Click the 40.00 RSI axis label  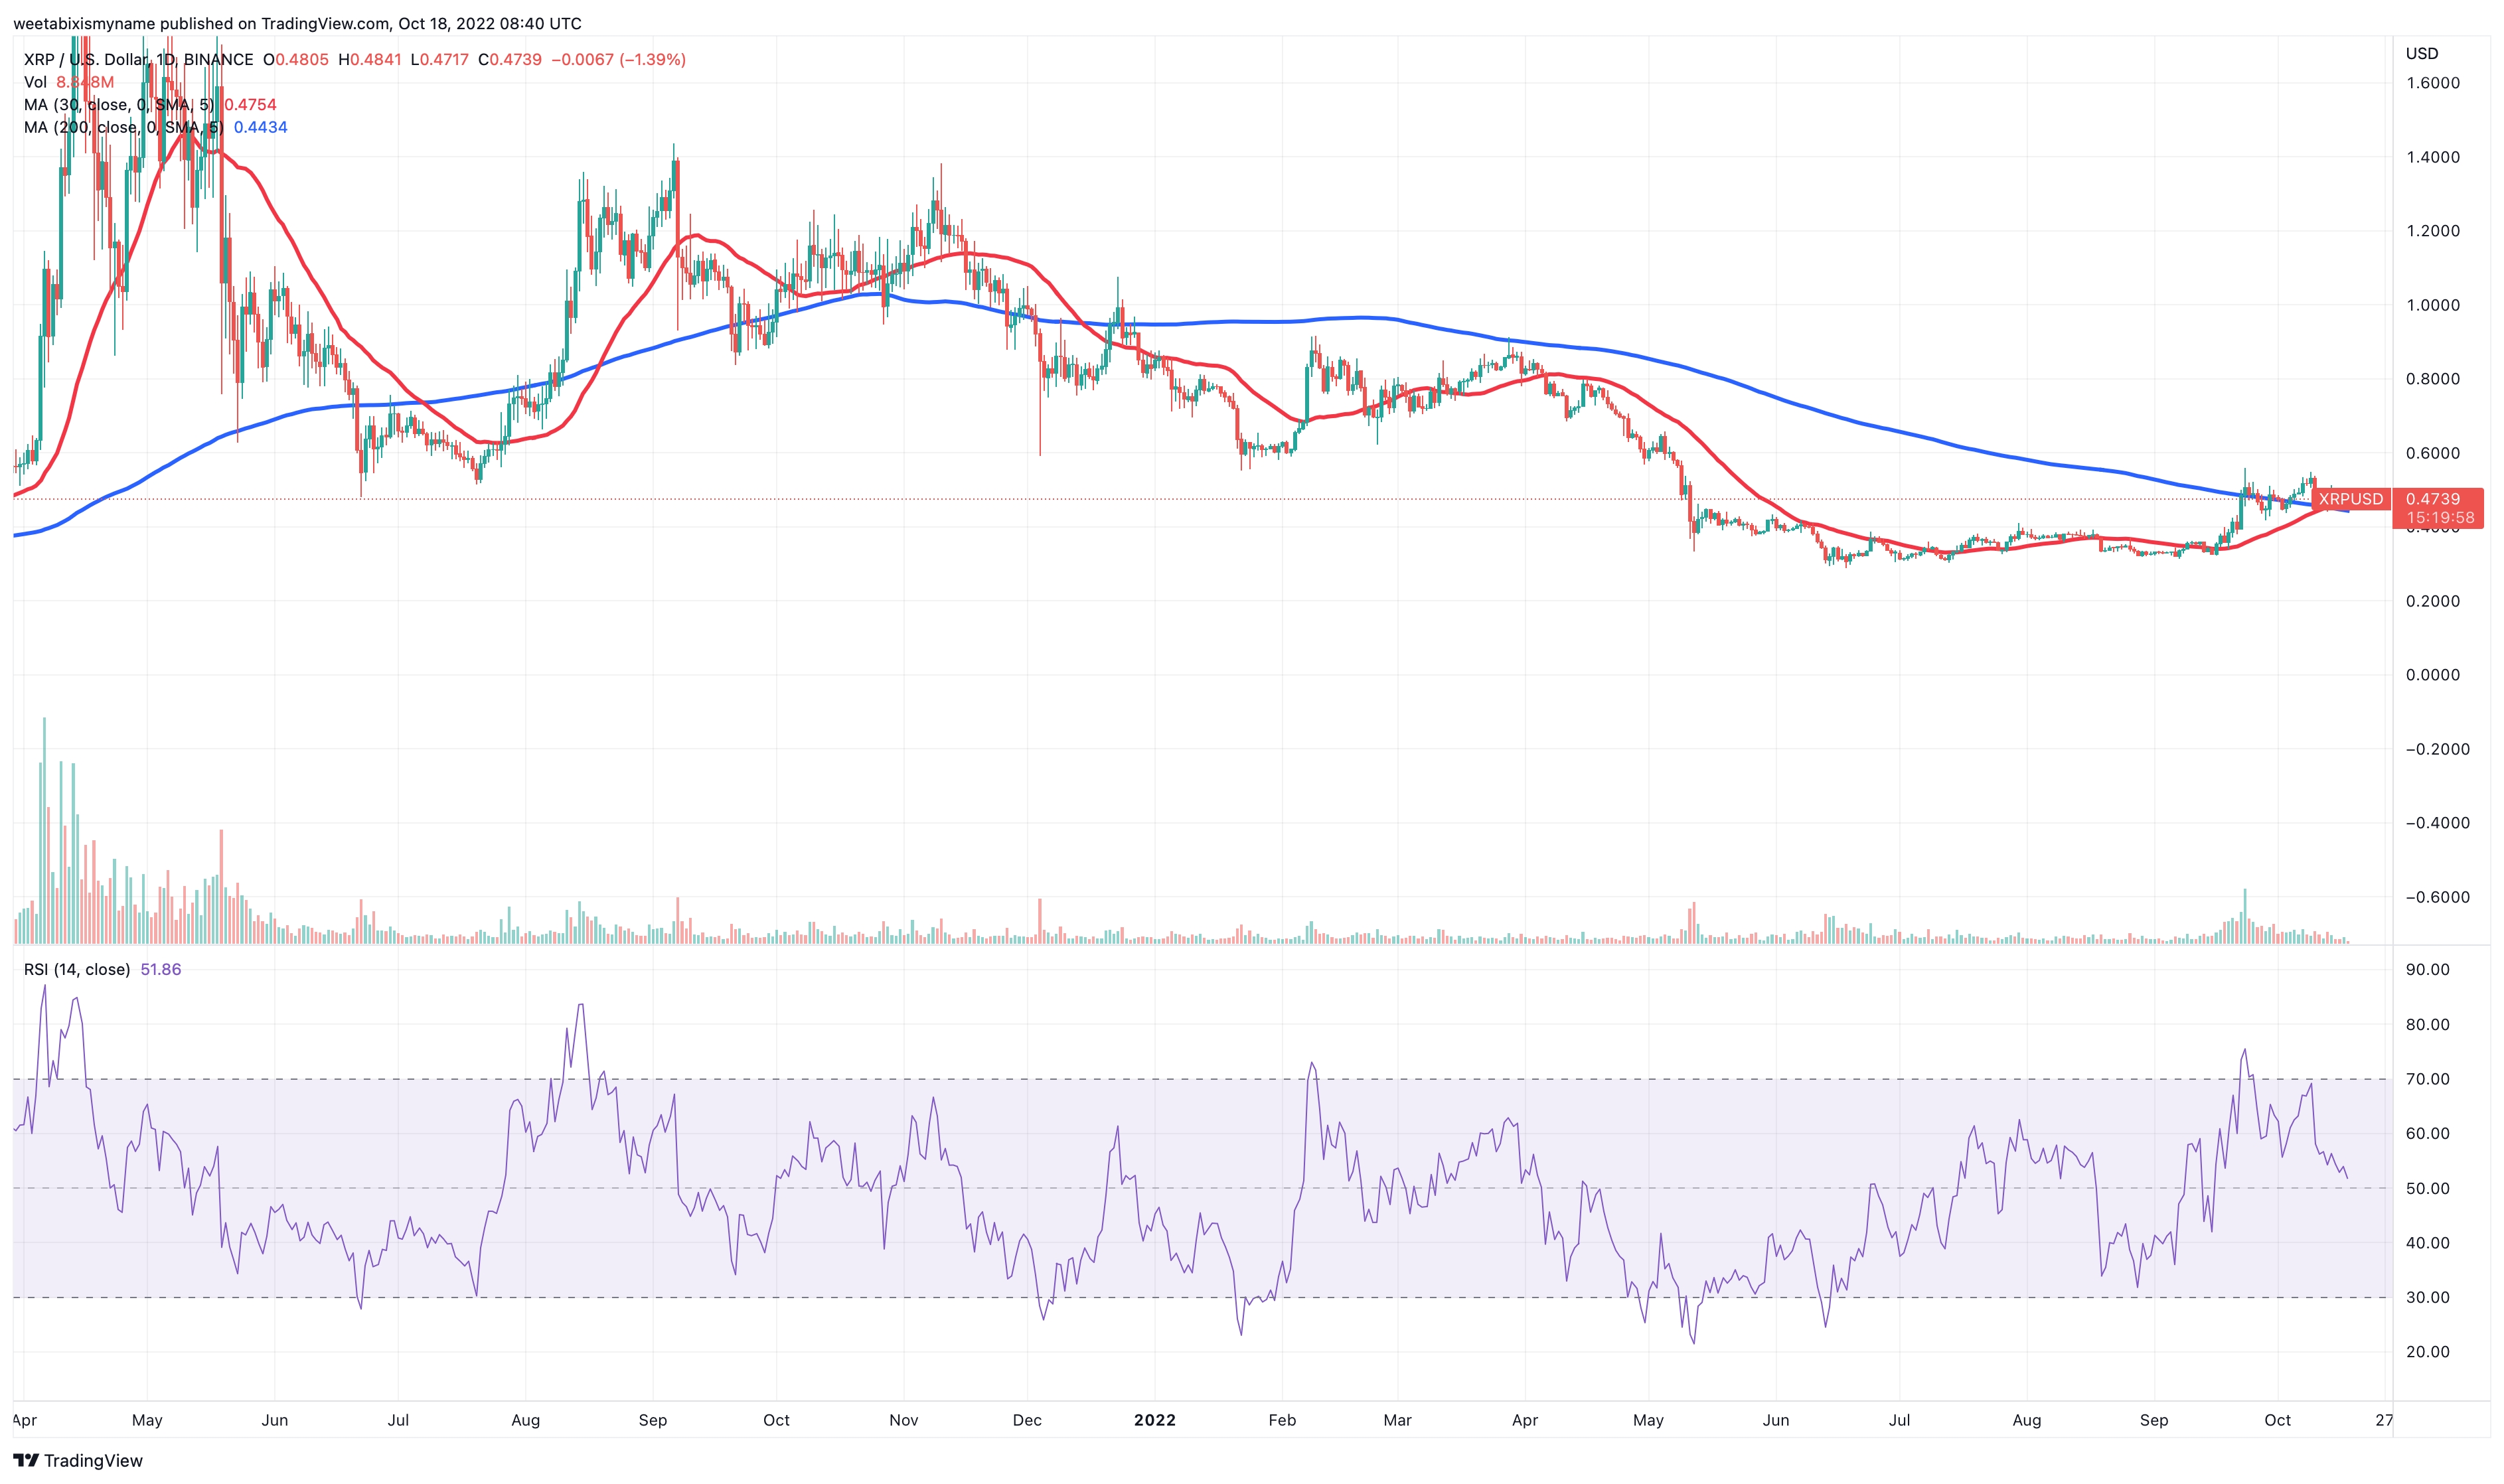click(x=2428, y=1243)
